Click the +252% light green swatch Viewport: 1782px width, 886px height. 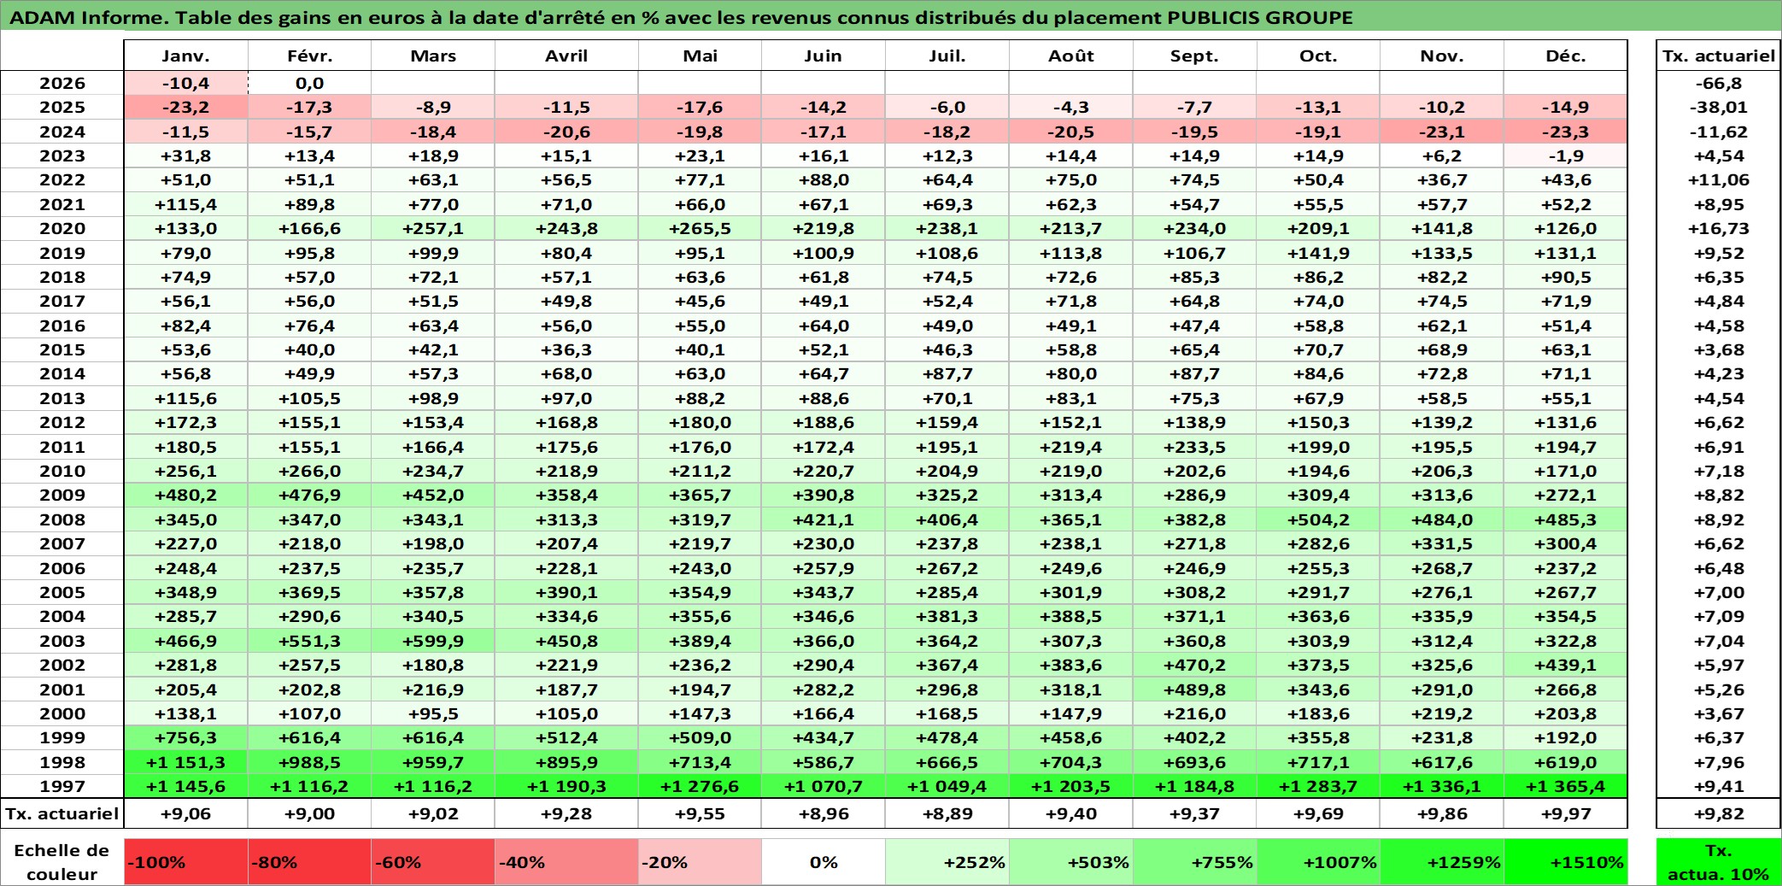click(947, 862)
